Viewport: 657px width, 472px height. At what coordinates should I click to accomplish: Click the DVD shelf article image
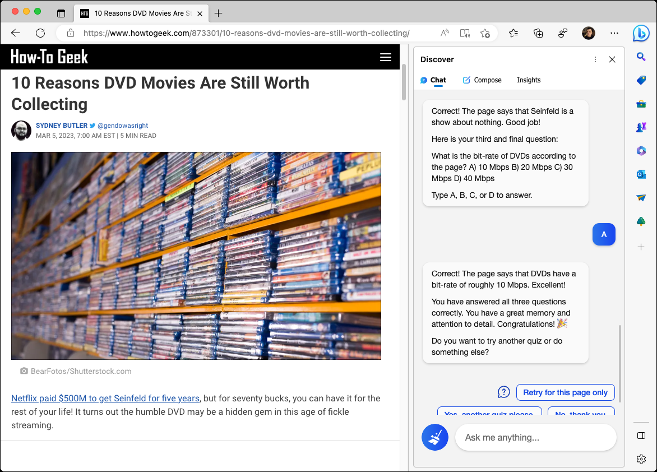coord(196,256)
